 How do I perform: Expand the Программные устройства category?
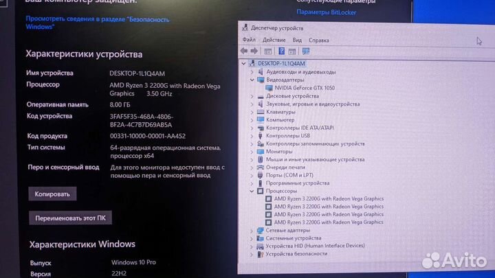(x=252, y=183)
